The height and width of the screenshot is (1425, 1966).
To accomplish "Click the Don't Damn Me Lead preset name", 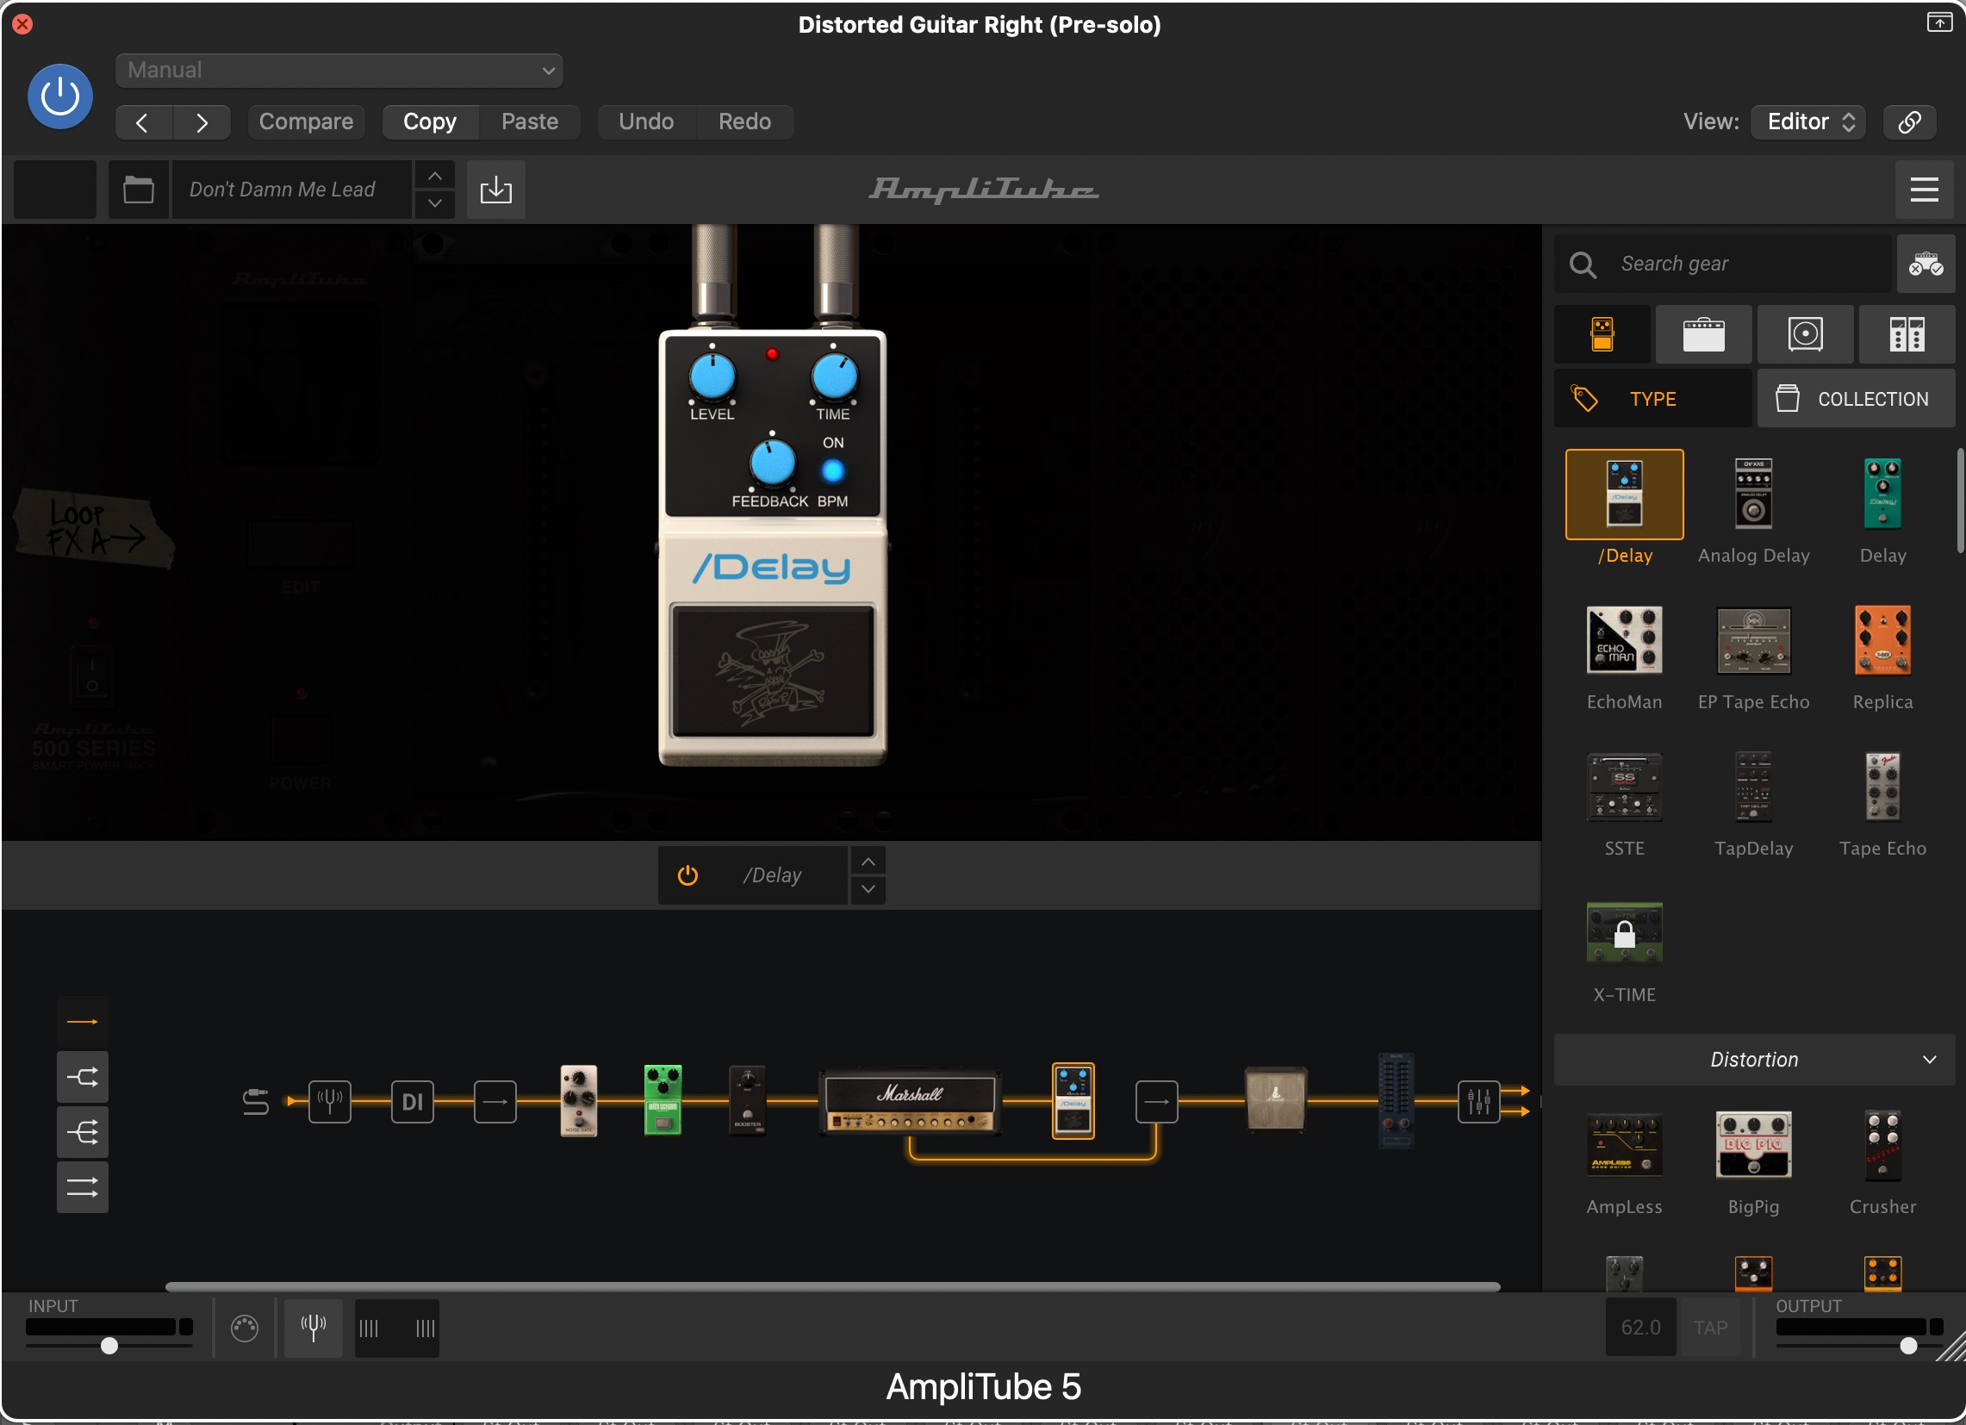I will click(x=292, y=189).
